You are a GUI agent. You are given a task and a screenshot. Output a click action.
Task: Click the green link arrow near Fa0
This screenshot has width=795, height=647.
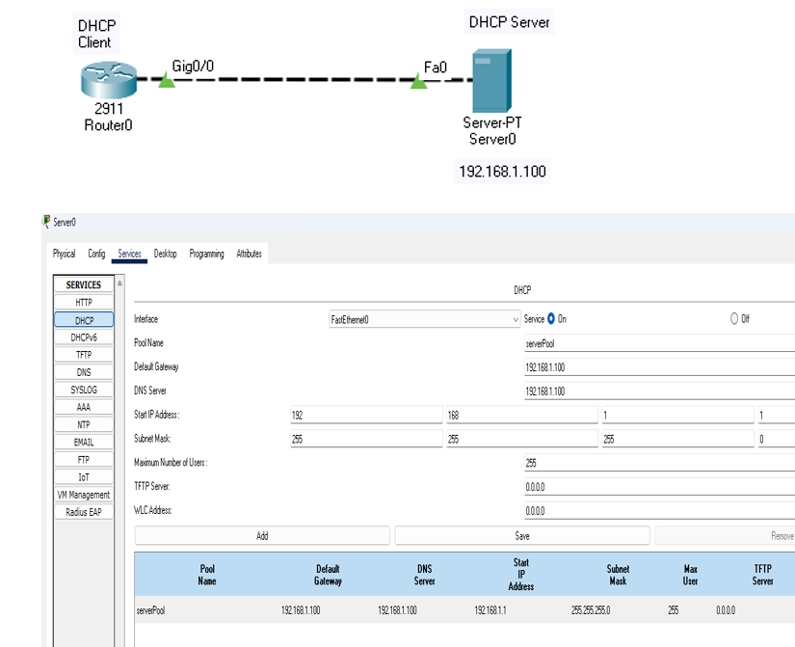pyautogui.click(x=418, y=80)
